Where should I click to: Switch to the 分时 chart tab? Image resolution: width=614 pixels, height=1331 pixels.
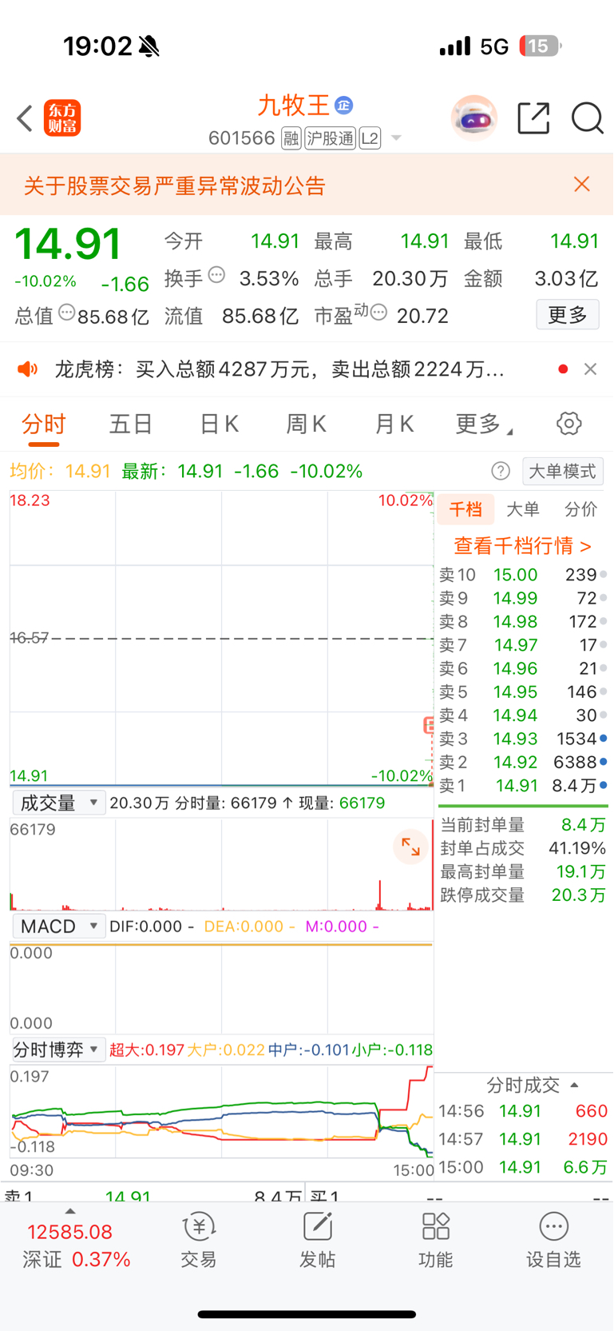click(x=44, y=424)
